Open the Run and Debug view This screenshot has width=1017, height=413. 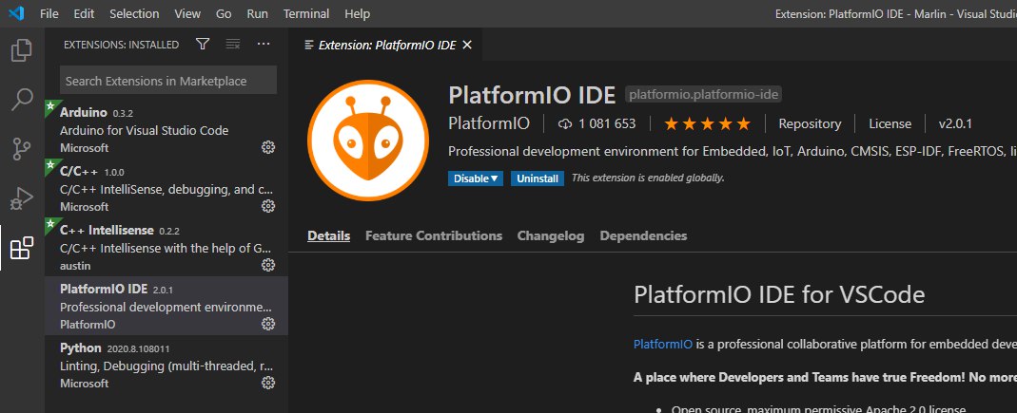(x=21, y=198)
